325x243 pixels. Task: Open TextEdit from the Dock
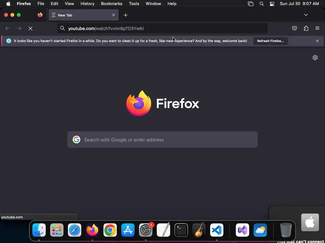163,230
